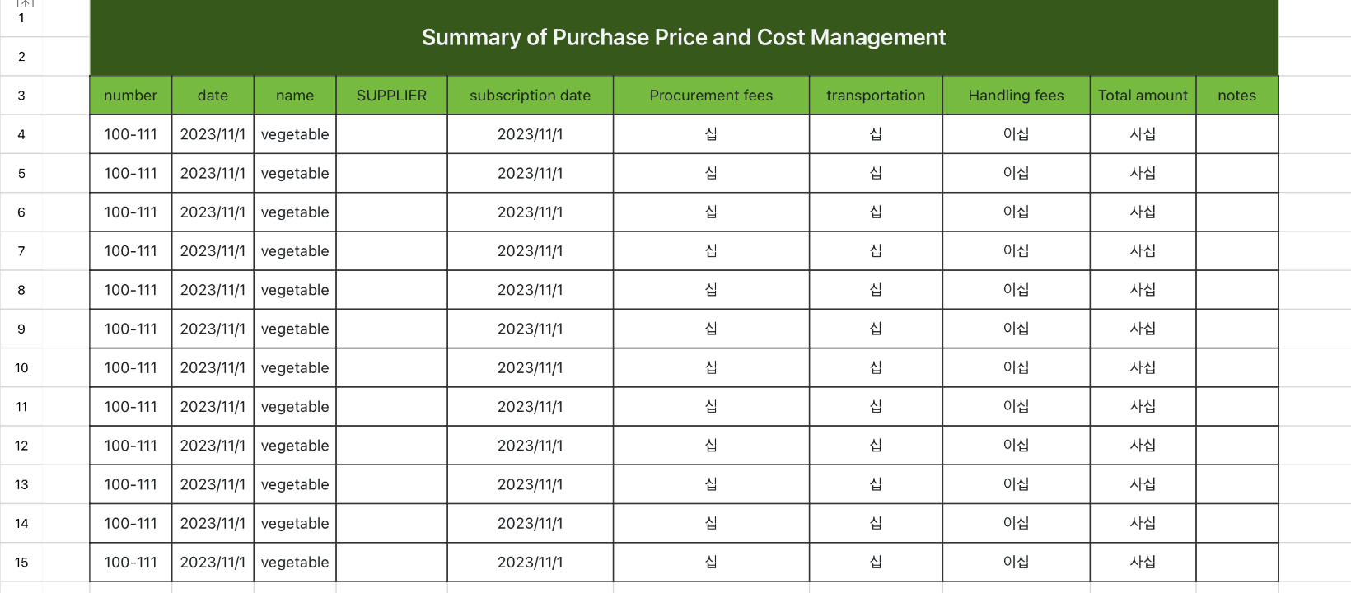Select row header 3
The image size is (1351, 593).
(21, 96)
